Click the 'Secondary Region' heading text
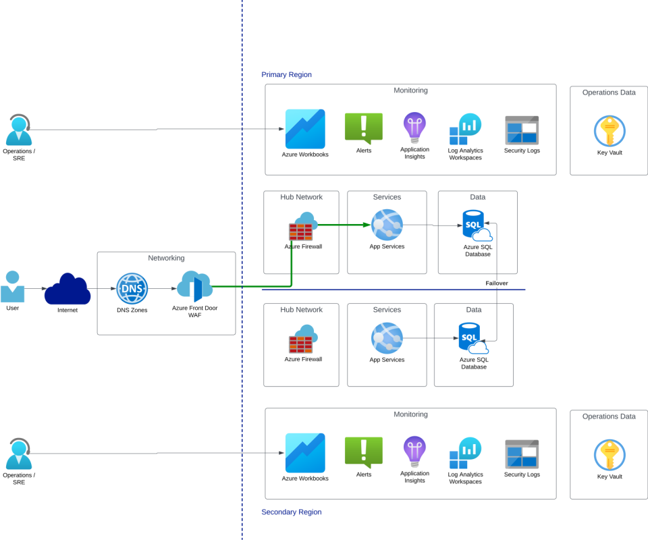The height and width of the screenshot is (540, 648). coord(292,512)
